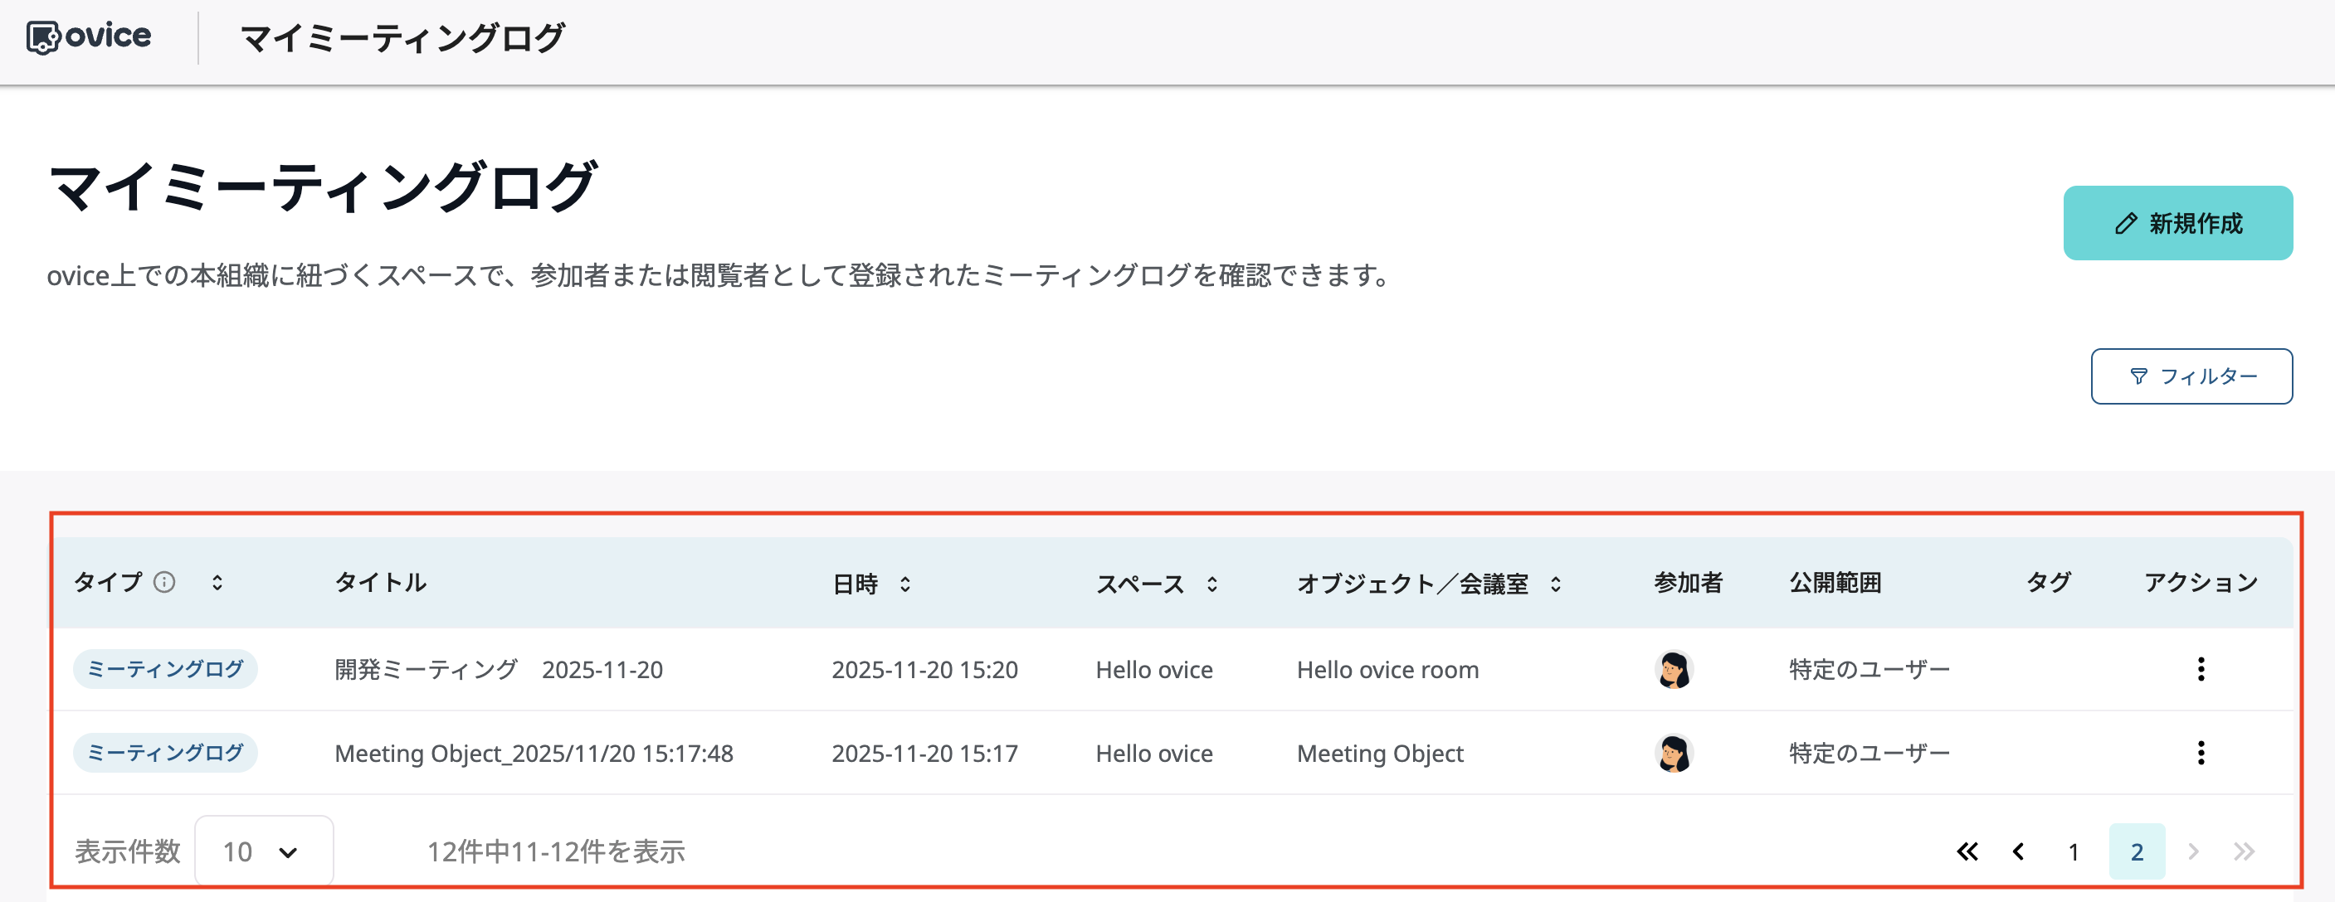
Task: Open the 表示件数 per-page dropdown
Action: click(x=263, y=851)
